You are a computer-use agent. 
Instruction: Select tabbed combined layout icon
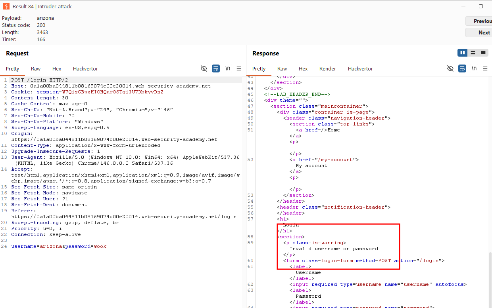tap(483, 53)
